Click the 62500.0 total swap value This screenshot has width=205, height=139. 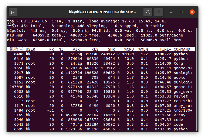(x=41, y=40)
